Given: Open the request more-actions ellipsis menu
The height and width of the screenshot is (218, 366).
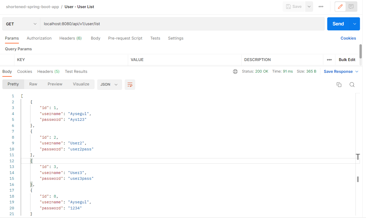Looking at the screenshot, I should coord(321,6).
